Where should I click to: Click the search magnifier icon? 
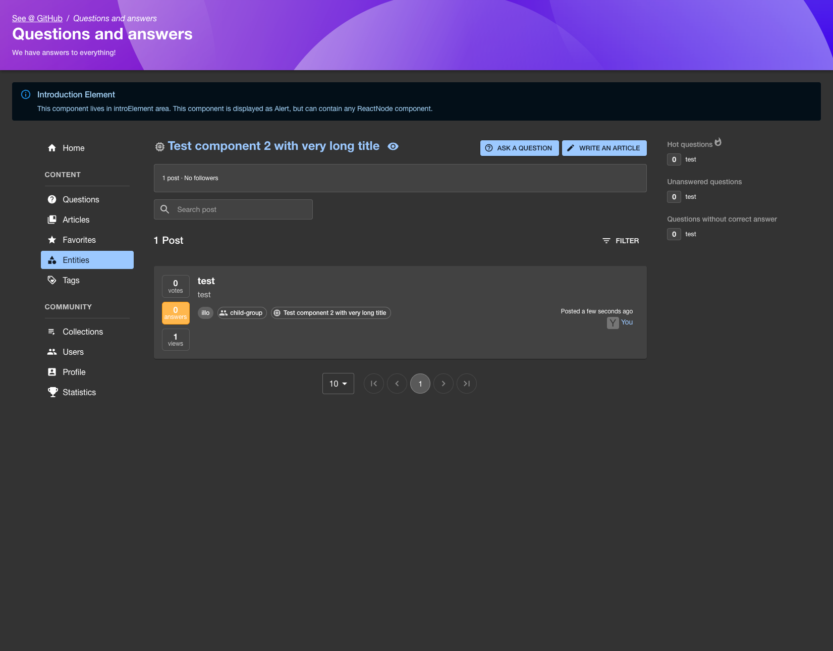click(x=164, y=209)
